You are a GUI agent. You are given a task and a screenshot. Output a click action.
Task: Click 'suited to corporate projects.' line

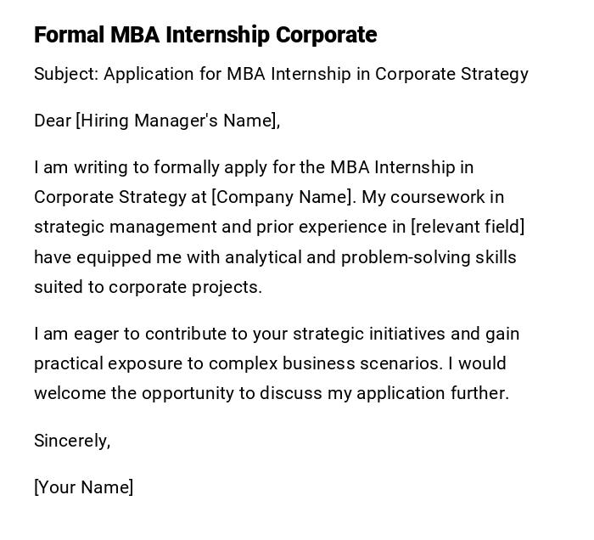pyautogui.click(x=148, y=287)
